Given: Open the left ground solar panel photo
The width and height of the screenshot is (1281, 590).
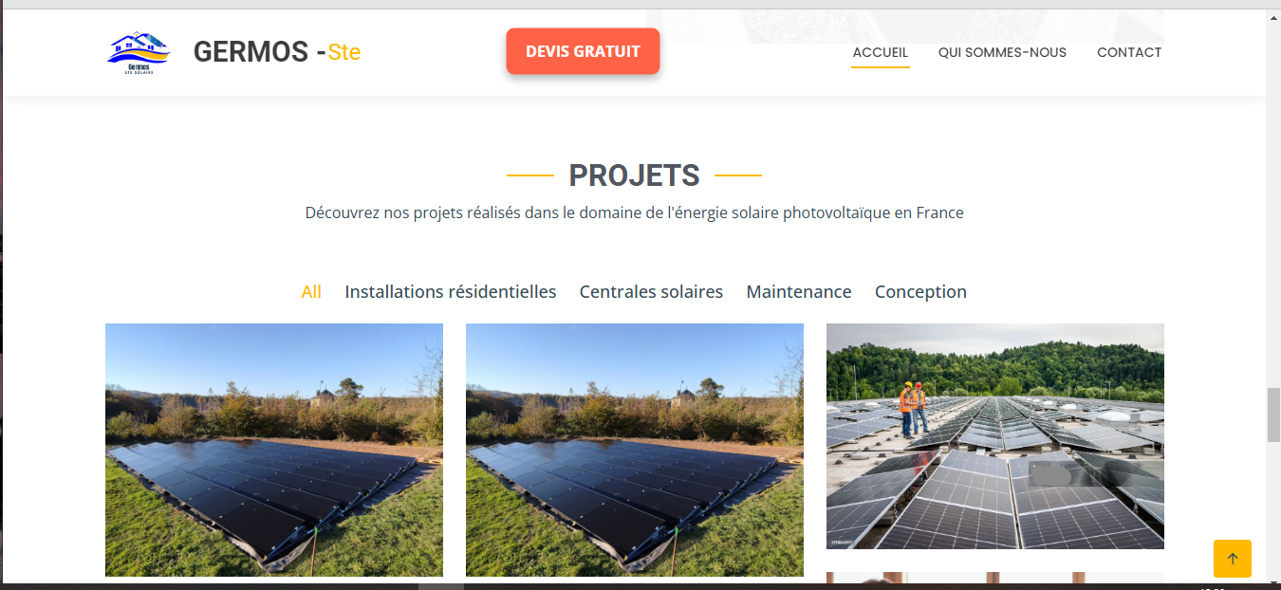Looking at the screenshot, I should click(x=274, y=450).
